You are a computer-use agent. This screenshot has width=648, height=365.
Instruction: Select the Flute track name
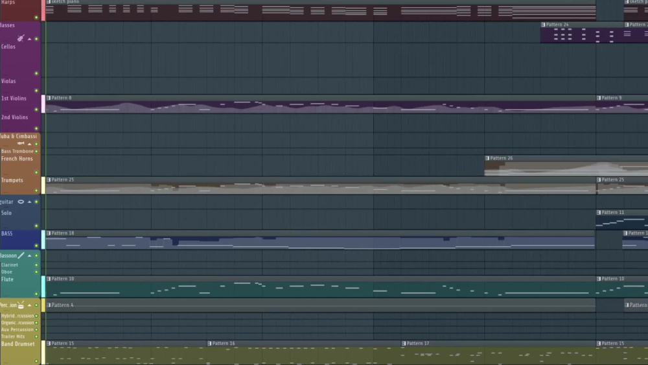click(x=7, y=279)
